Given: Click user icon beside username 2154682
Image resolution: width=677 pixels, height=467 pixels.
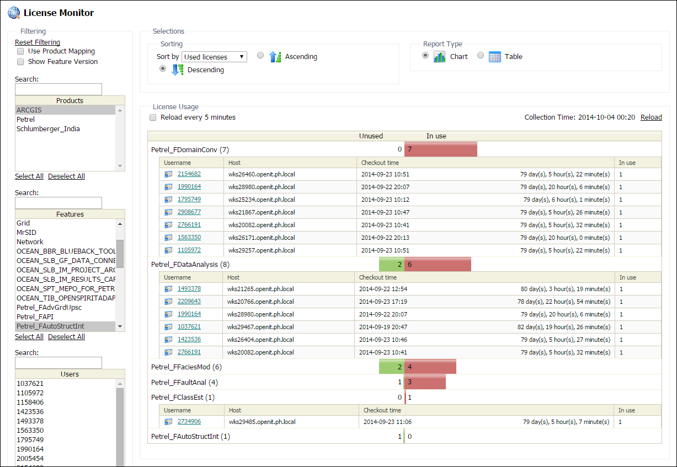Looking at the screenshot, I should (168, 174).
